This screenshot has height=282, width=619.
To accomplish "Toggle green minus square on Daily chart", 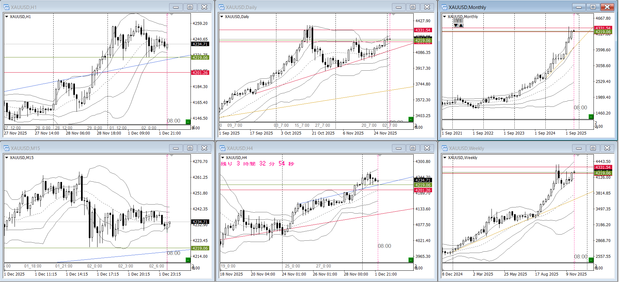I will tap(411, 119).
